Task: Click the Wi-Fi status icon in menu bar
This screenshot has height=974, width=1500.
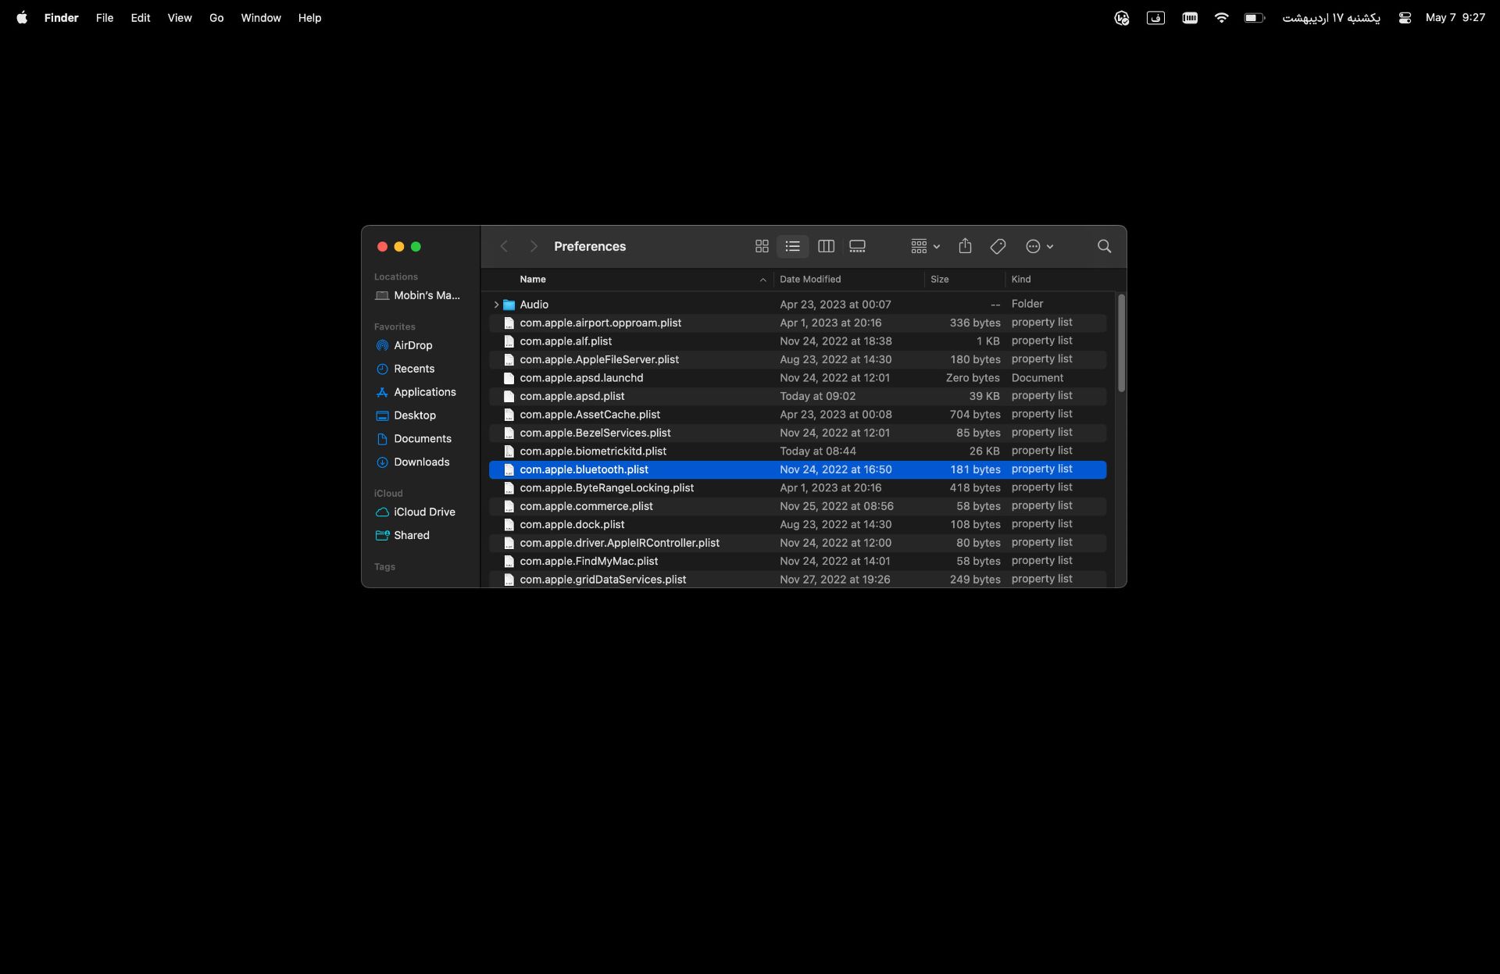Action: point(1221,17)
